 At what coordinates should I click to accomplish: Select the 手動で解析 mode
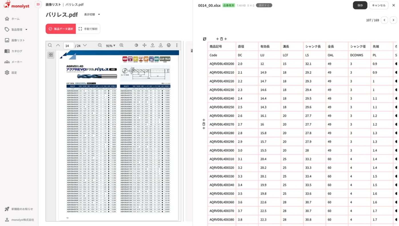tap(88, 29)
